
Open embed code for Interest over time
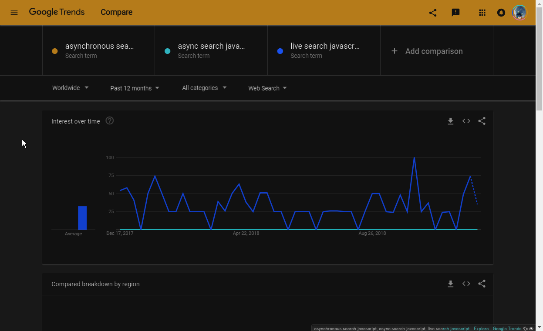466,121
